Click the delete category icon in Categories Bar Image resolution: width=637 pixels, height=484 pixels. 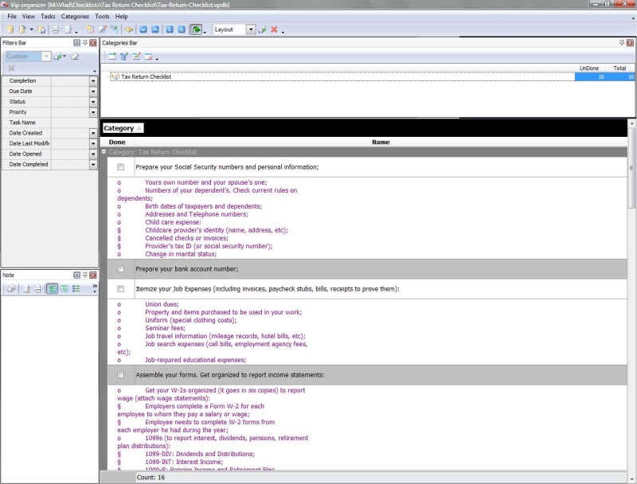147,57
